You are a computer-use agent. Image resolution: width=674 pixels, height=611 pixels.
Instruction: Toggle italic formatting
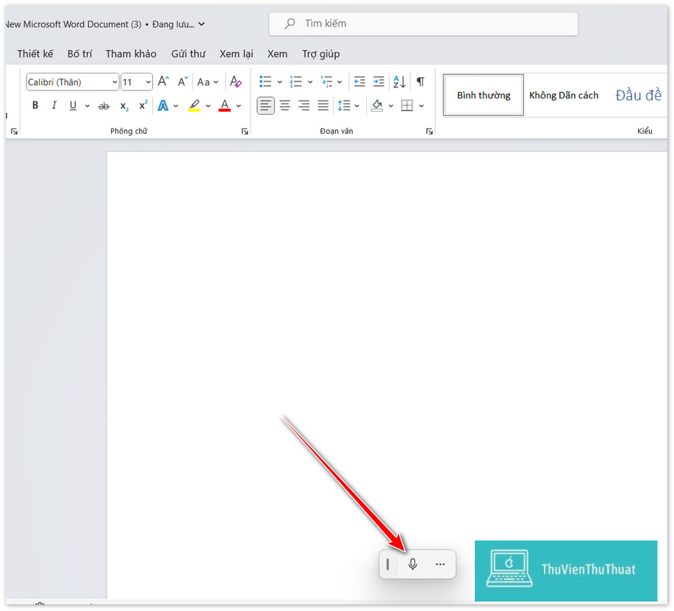click(x=54, y=105)
